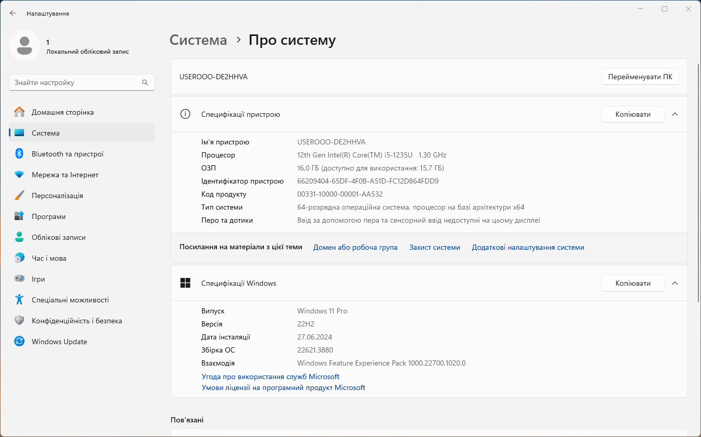Viewport: 701px width, 437px height.
Task: Click the back arrow in the title bar
Action: [x=13, y=13]
